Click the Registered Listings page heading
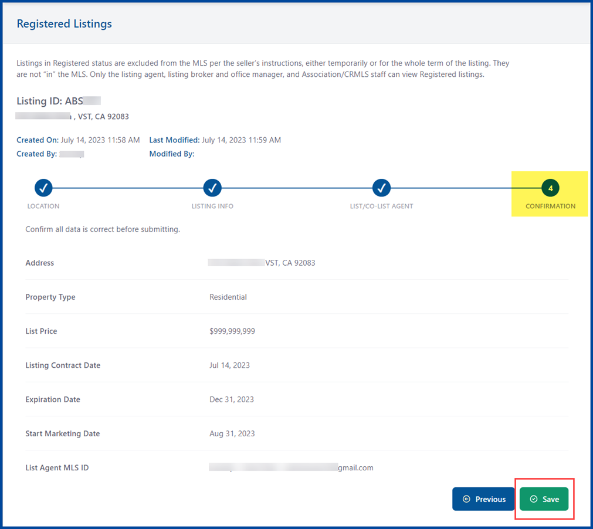Screen dimensions: 593x529 [x=64, y=24]
